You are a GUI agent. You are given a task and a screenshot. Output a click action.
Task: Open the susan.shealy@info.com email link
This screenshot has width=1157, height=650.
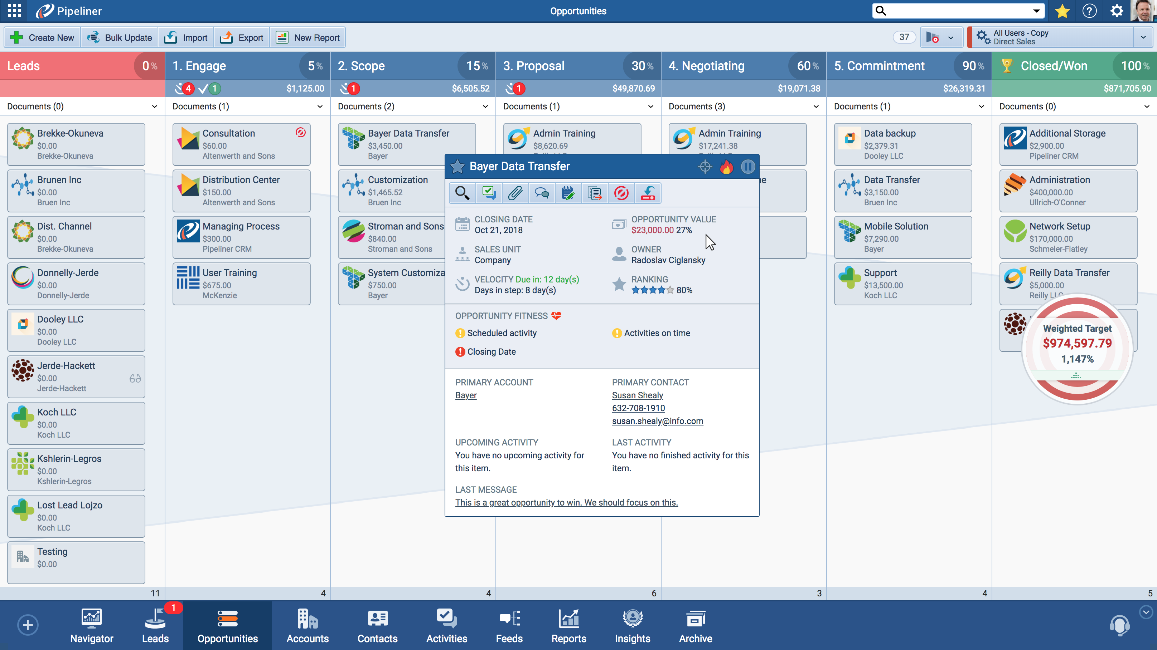(657, 421)
